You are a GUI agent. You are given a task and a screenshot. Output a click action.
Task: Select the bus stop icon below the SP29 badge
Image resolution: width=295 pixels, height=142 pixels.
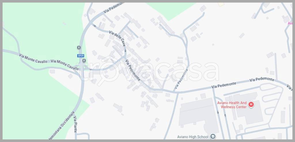point(84,60)
